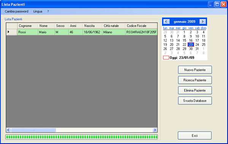Viewport: 228px width, 144px height.
Task: Select the Rossi surname cell
Action: [28, 32]
